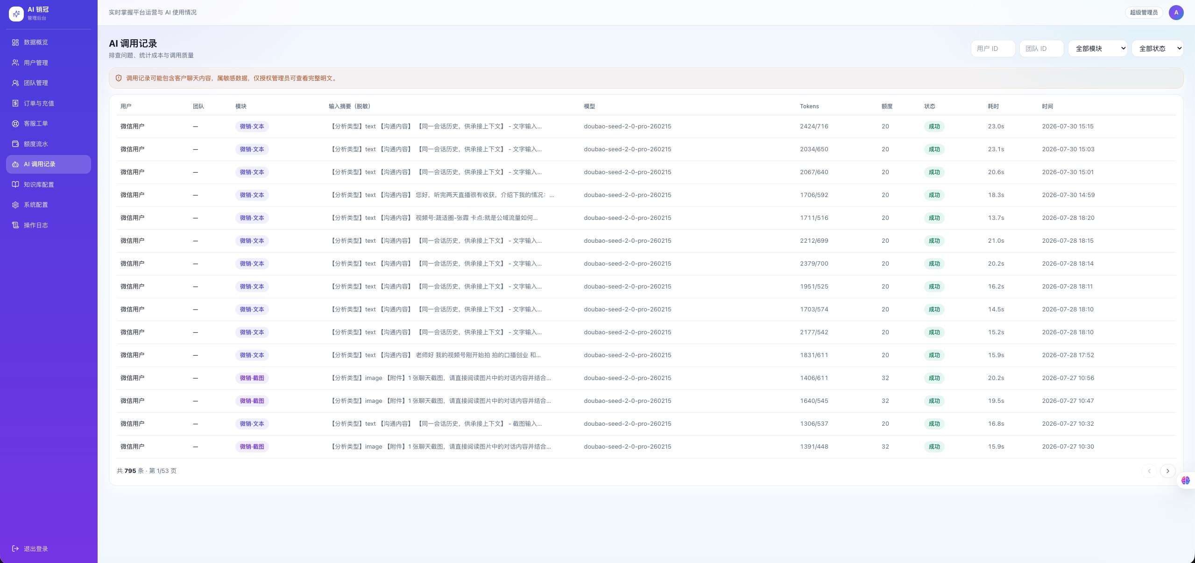Click the summary mentioning 视频号:蔬适圈-张霞

(433, 218)
